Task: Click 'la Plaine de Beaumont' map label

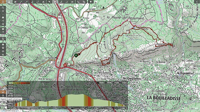Action: (x=125, y=18)
